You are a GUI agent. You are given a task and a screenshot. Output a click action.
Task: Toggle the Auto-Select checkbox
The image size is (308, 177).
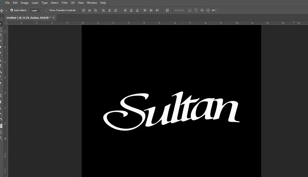pyautogui.click(x=12, y=10)
